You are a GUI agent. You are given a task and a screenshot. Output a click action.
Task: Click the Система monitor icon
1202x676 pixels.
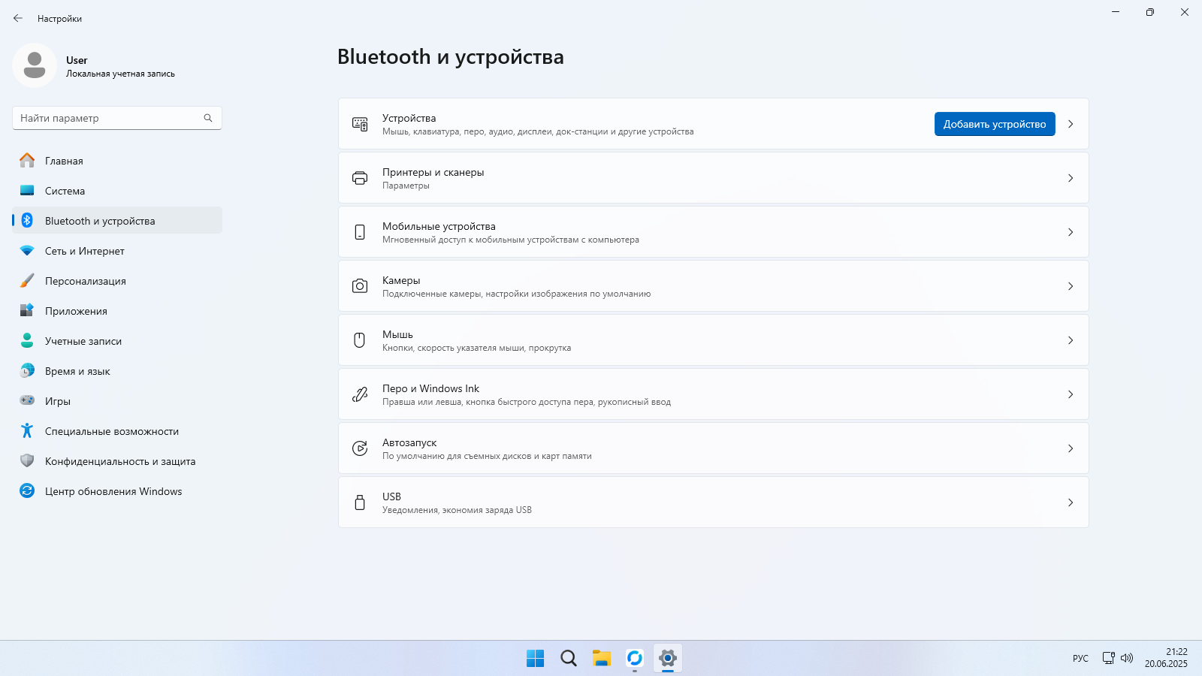(27, 191)
